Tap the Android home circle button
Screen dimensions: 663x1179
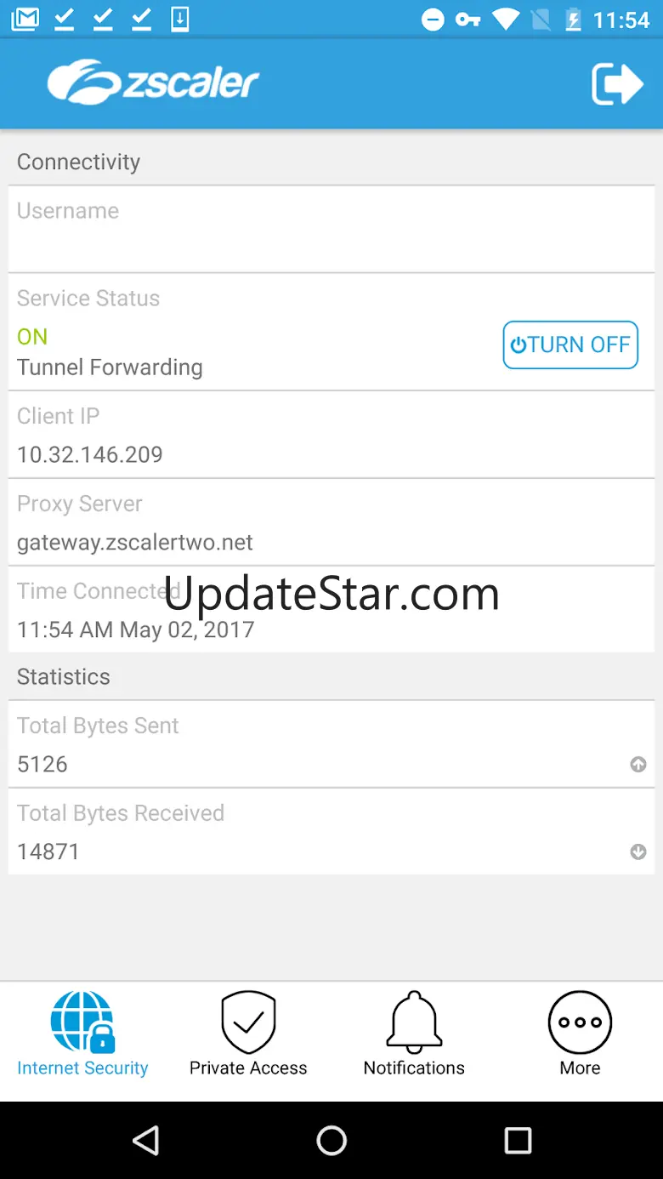[331, 1141]
